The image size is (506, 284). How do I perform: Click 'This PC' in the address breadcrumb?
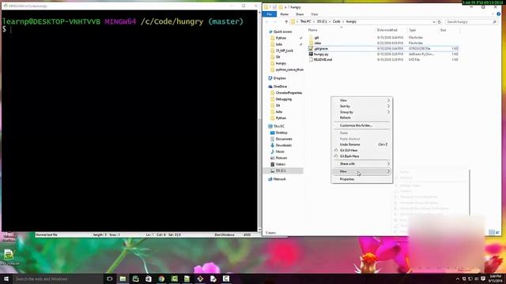click(306, 21)
